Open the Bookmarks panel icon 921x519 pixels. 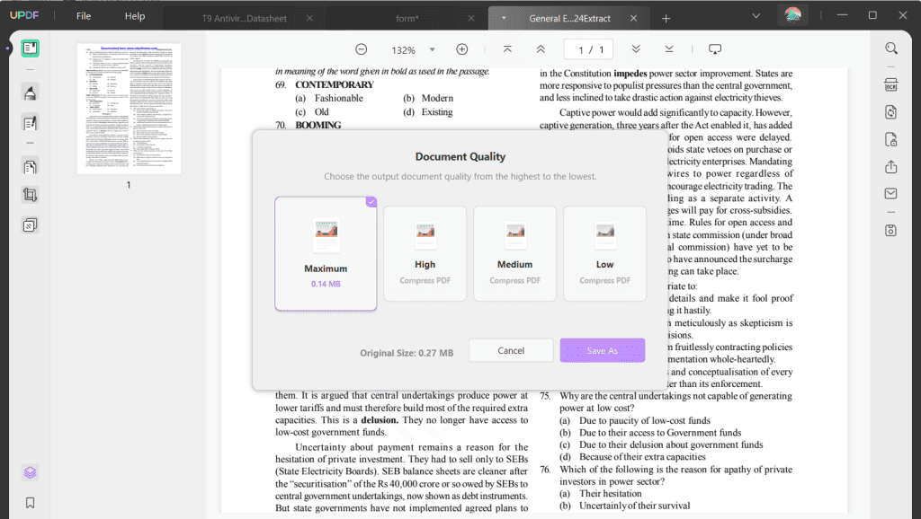tap(30, 503)
